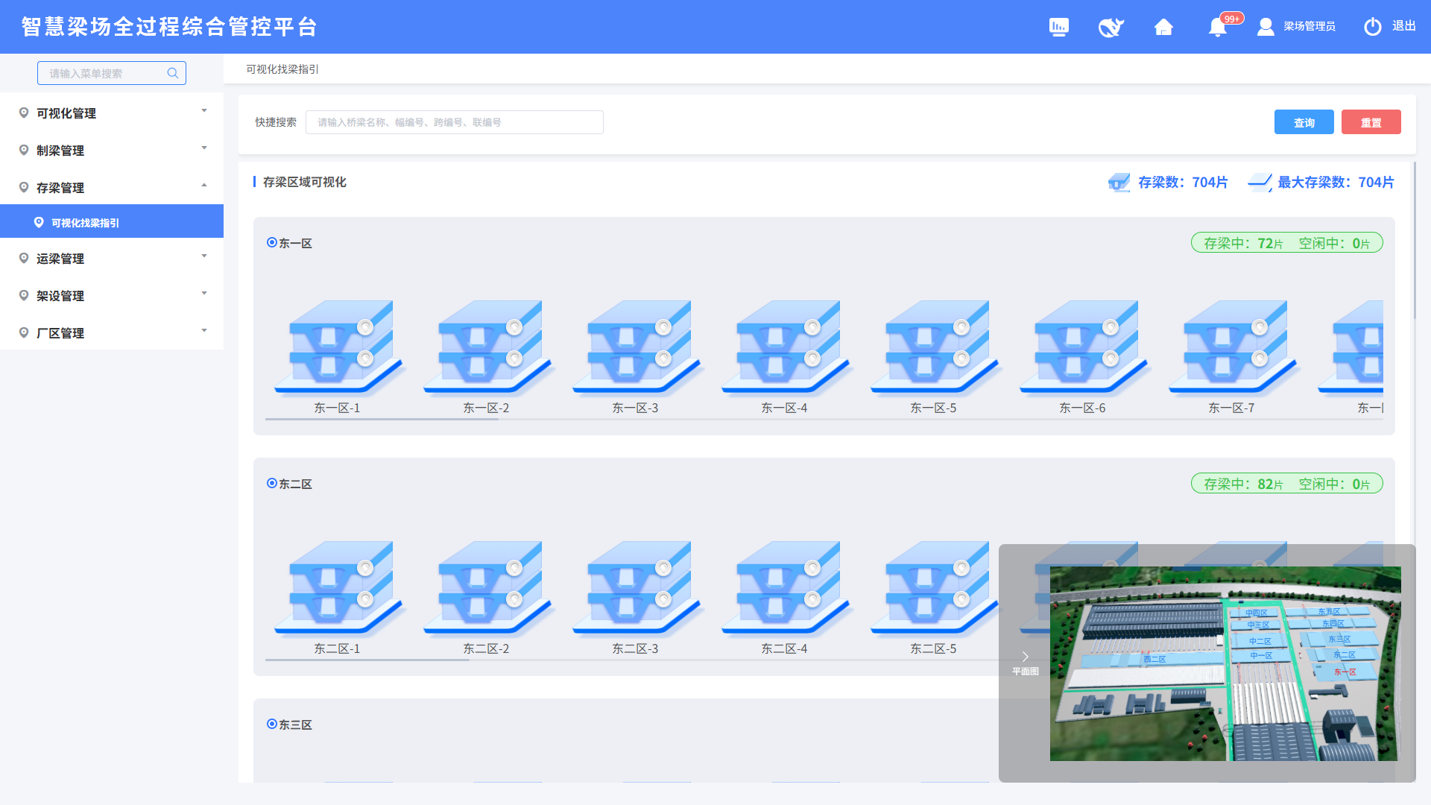Click the 存梁数：704片 total text
Image resolution: width=1431 pixels, height=805 pixels.
(x=1183, y=183)
